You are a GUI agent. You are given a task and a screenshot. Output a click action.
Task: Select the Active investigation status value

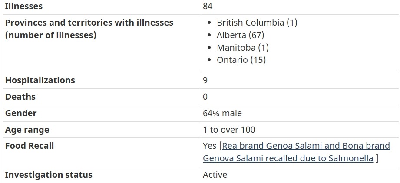tap(215, 175)
